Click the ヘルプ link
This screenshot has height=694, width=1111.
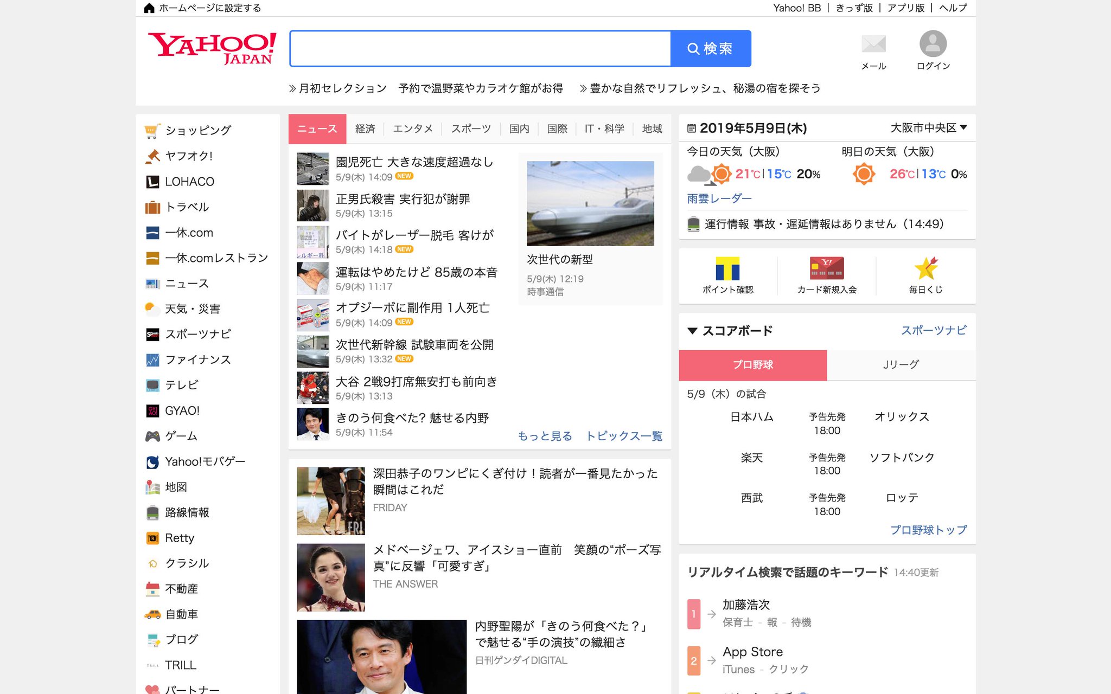[x=953, y=8]
